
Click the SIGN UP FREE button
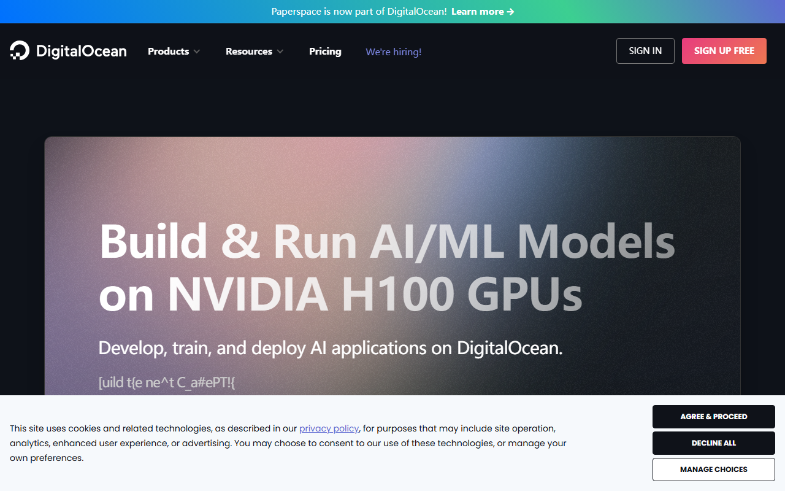click(x=724, y=51)
